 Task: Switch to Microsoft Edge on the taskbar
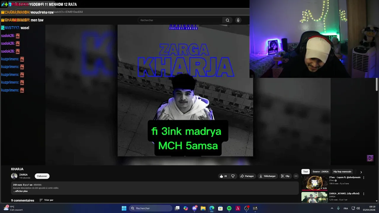click(x=212, y=208)
